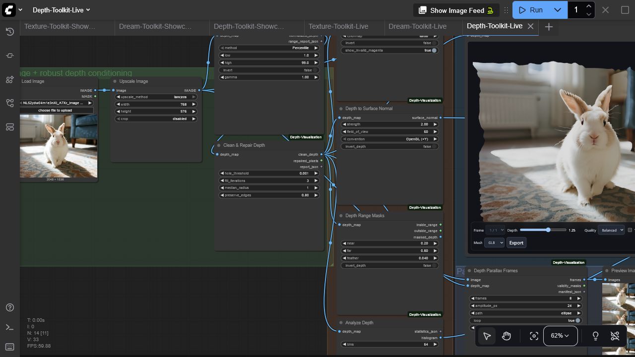The height and width of the screenshot is (357, 635).
Task: Decrease the fill_iterations value arrow
Action: pos(222,180)
